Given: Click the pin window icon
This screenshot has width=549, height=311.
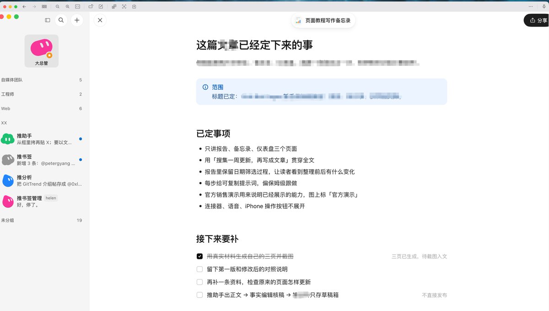Looking at the screenshot, I should pyautogui.click(x=543, y=7).
